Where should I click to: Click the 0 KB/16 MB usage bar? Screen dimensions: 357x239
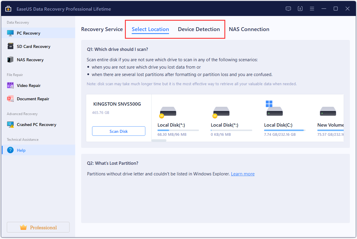tap(231, 130)
